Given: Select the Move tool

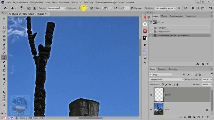Looking at the screenshot, I should point(4,19).
